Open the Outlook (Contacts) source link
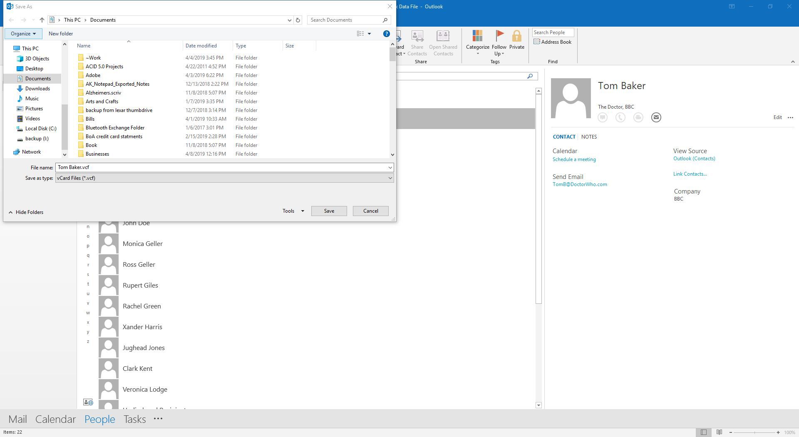 (694, 159)
